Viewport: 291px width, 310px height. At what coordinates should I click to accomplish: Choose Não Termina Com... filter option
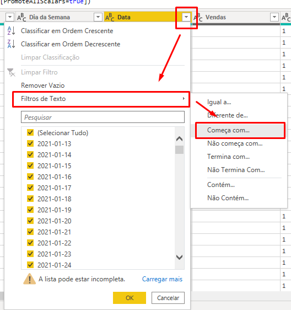point(236,170)
